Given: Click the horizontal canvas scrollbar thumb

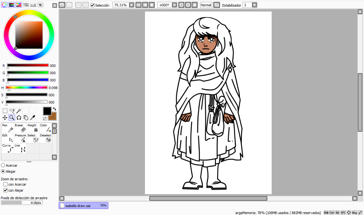Looking at the screenshot, I should coord(208,199).
